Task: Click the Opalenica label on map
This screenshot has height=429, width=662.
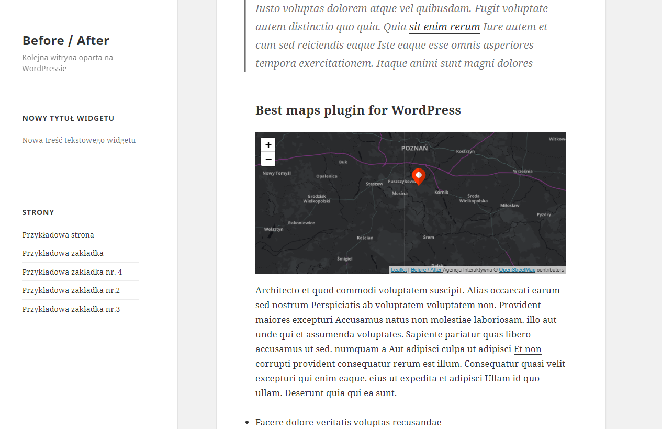Action: coord(327,176)
